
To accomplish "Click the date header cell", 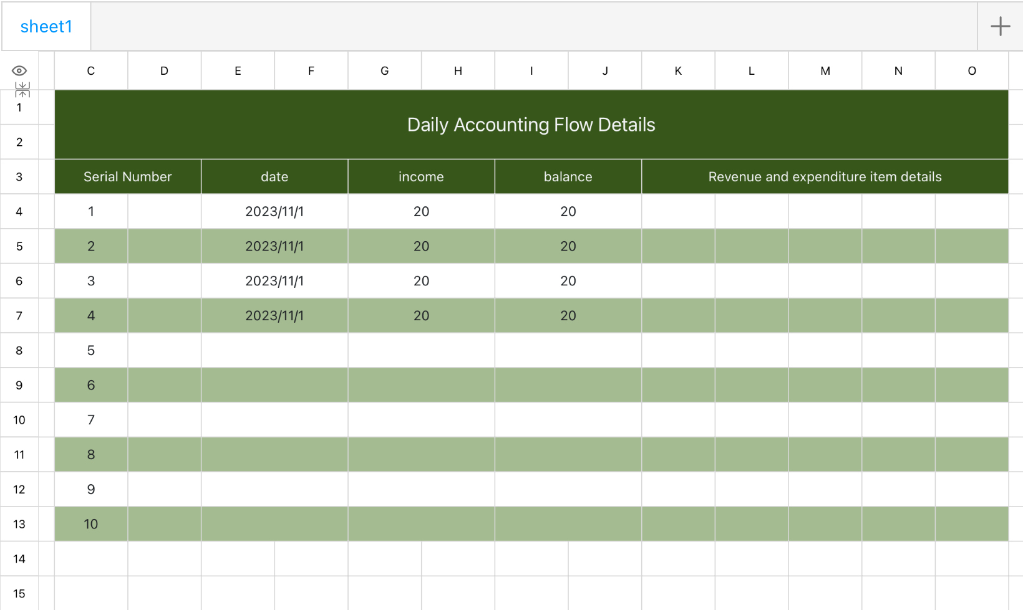I will pos(274,177).
